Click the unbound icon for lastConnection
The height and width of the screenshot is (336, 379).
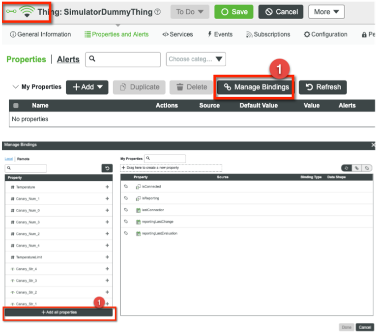126,210
